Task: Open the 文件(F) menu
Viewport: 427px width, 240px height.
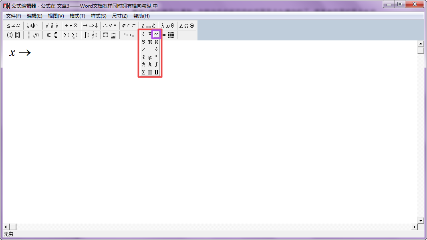Action: coord(13,16)
